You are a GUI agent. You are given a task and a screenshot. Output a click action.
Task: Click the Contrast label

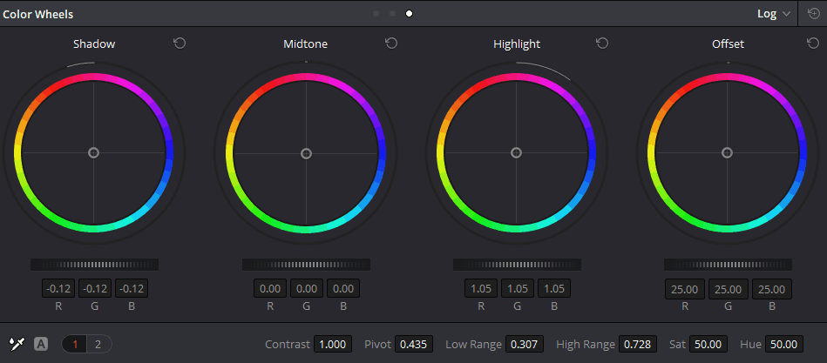click(288, 345)
